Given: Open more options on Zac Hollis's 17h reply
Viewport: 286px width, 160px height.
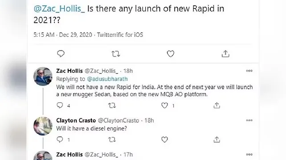Looking at the screenshot, I should click(249, 155).
